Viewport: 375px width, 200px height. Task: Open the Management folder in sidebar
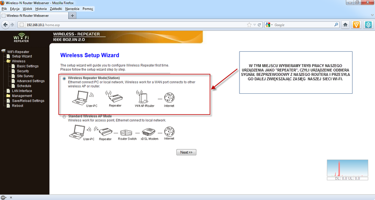(x=22, y=96)
